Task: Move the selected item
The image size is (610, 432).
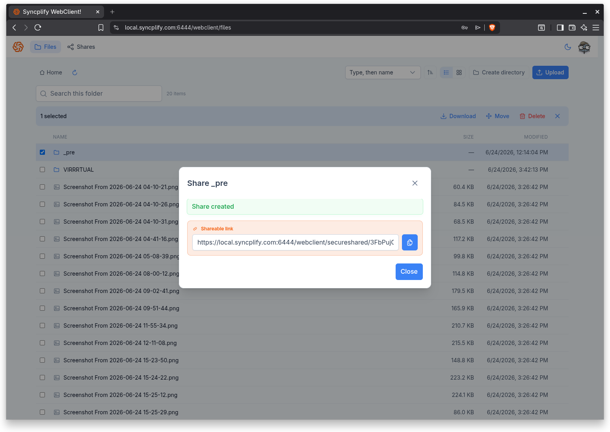Action: 498,116
